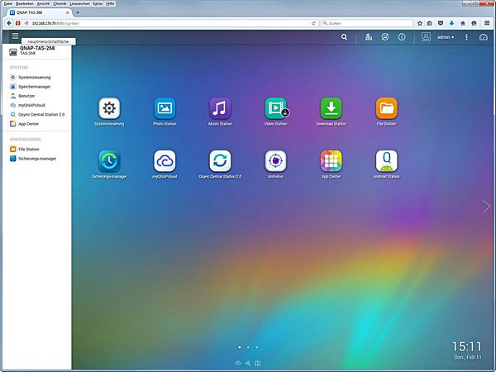
Task: Launch the Antivirus desktop icon
Action: (275, 161)
